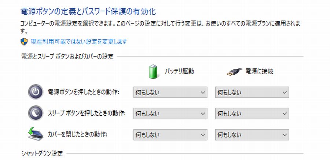Screen dimensions: 330x160
Task: Click the laptop lid close icon
Action: [36, 134]
